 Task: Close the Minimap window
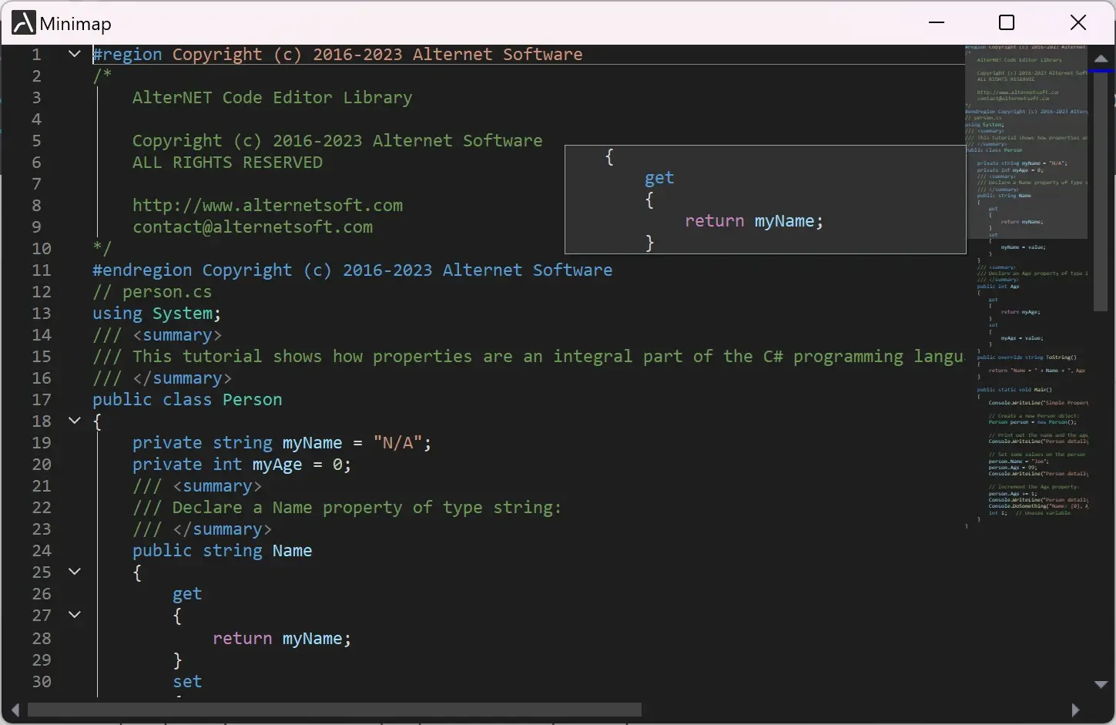pos(1078,23)
